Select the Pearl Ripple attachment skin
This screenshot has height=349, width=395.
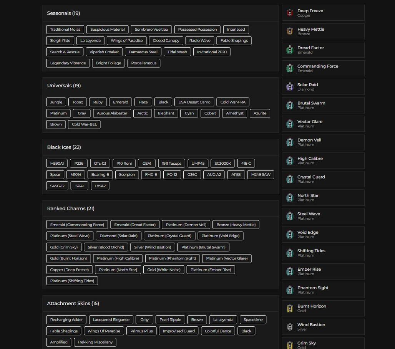click(170, 319)
